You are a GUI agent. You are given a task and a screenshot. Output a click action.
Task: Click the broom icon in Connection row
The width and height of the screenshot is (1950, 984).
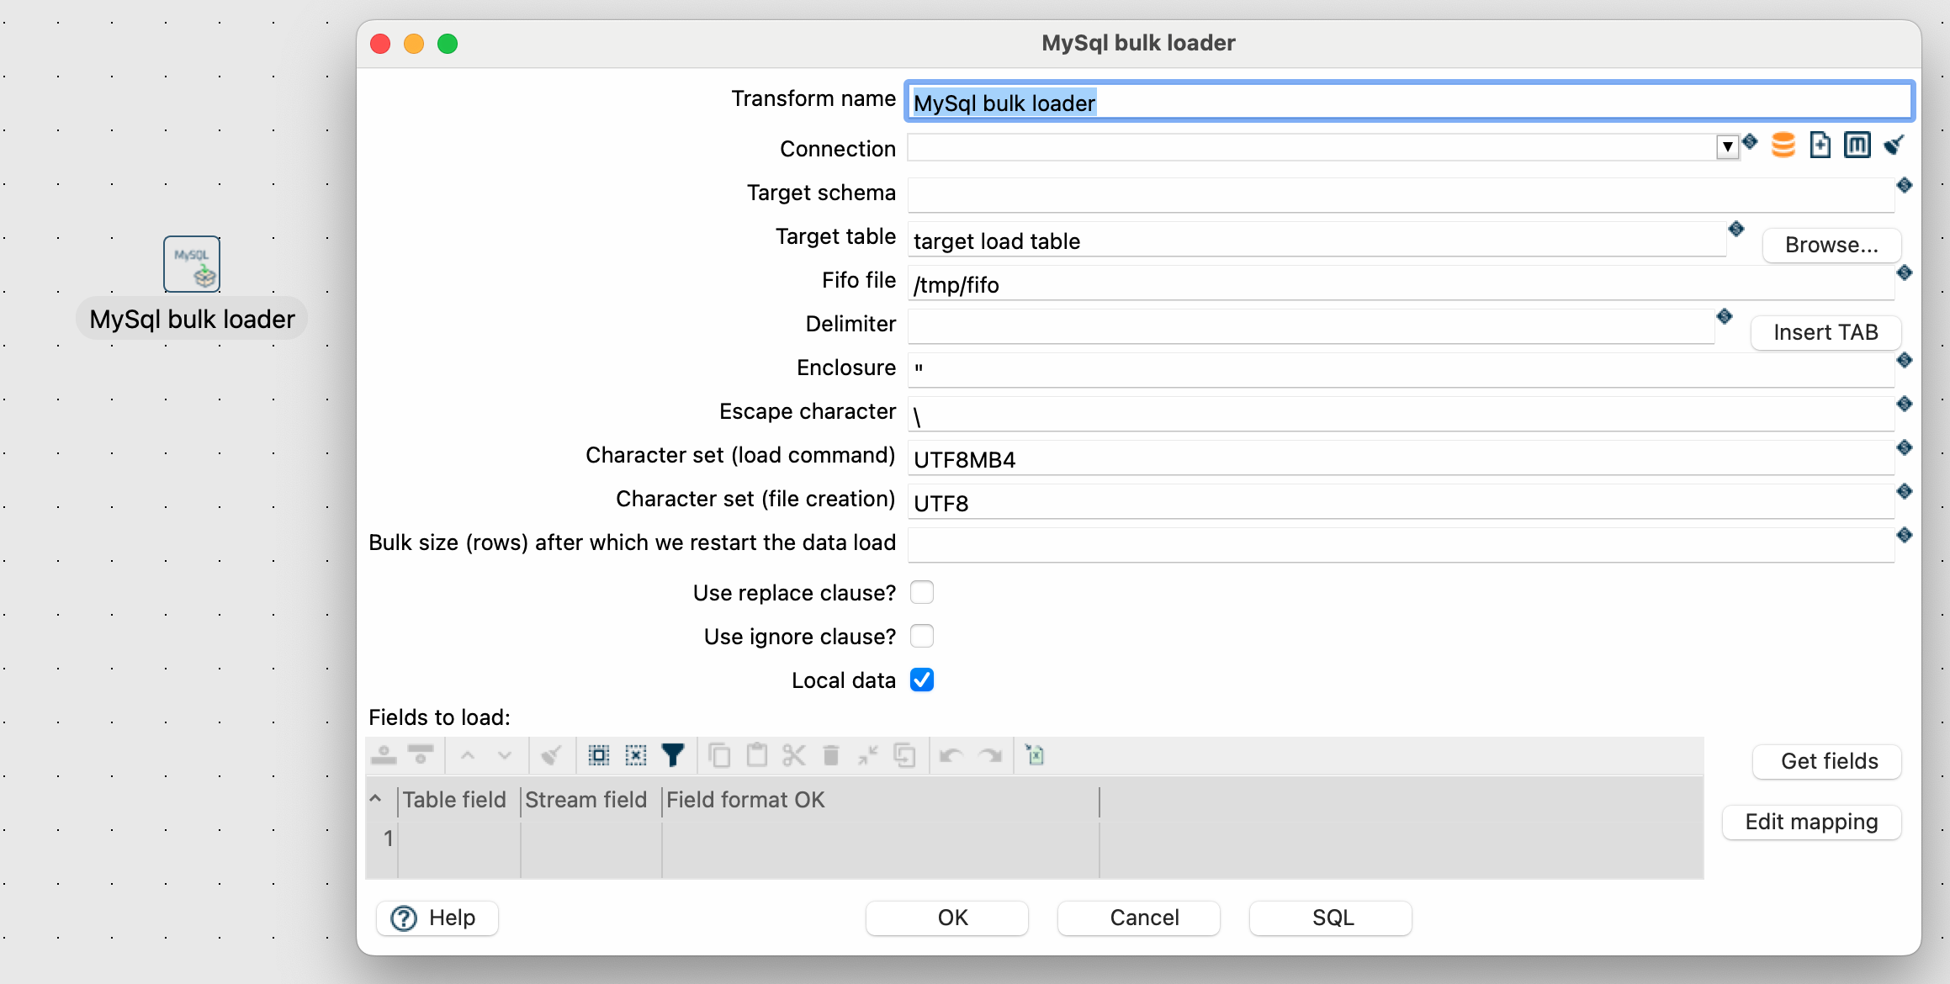click(x=1894, y=145)
